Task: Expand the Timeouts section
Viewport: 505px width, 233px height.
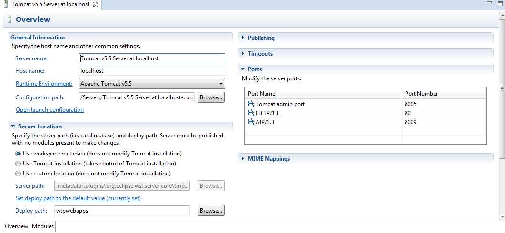Action: pyautogui.click(x=243, y=54)
